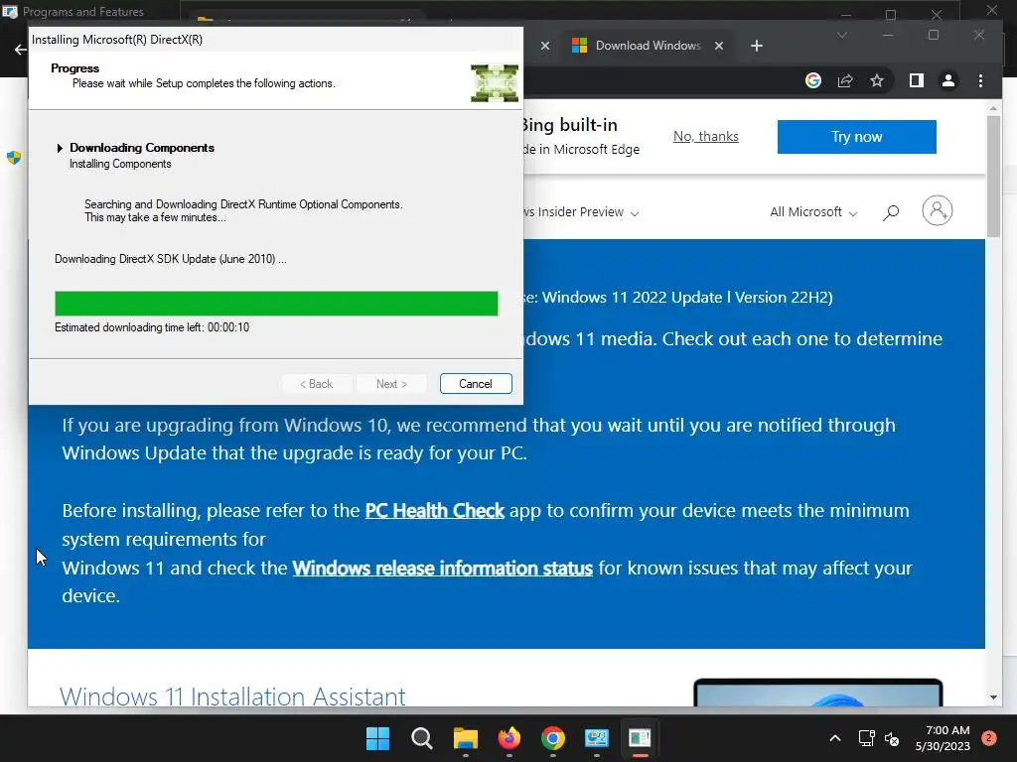Open File Explorer from taskbar
Image resolution: width=1017 pixels, height=762 pixels.
465,738
